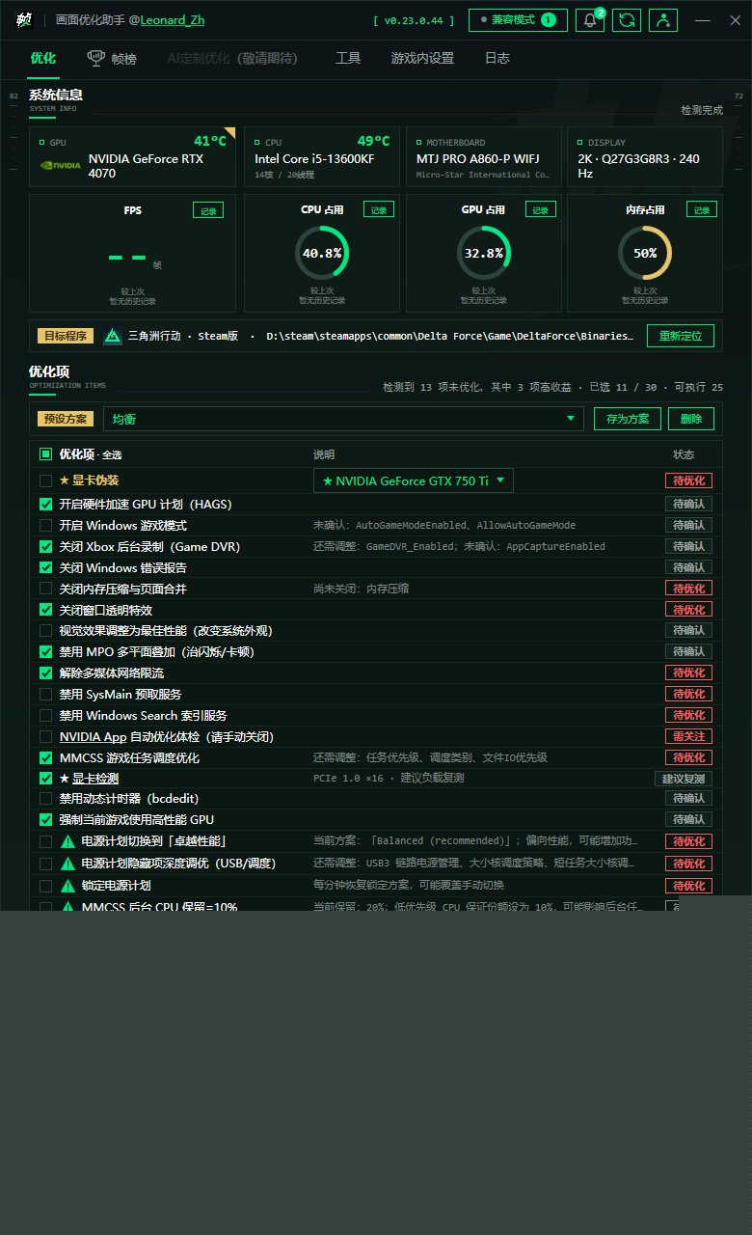Open the Leonard_Zh author link
The width and height of the screenshot is (752, 1235).
172,20
